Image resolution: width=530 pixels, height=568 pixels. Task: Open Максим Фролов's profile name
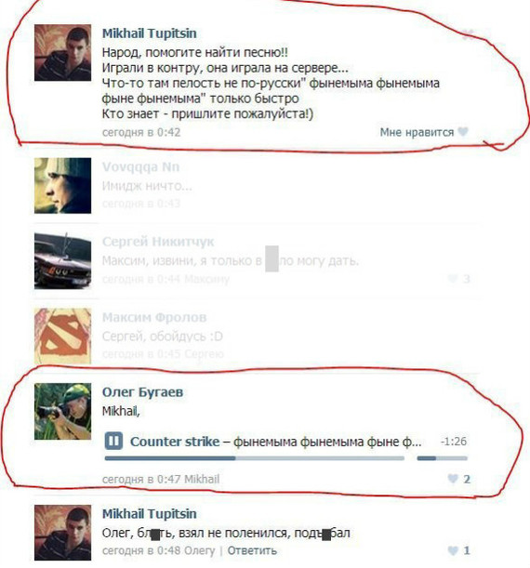pyautogui.click(x=154, y=317)
